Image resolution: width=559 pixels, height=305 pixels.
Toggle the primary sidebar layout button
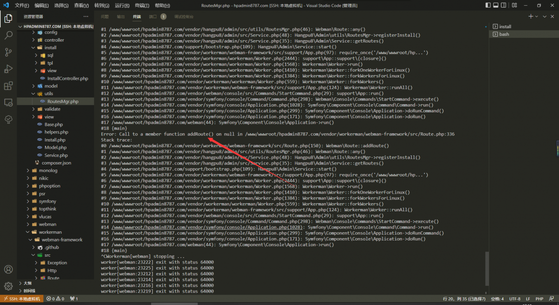(488, 5)
